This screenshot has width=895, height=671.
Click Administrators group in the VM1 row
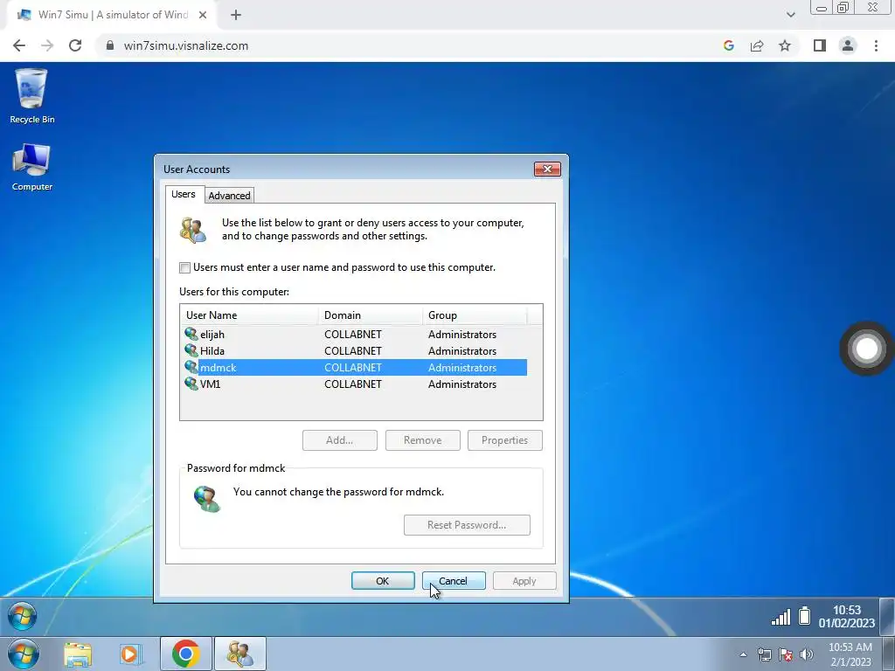(462, 384)
